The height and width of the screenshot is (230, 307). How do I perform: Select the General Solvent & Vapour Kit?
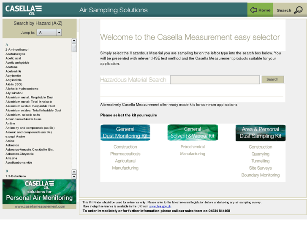[x=193, y=133]
